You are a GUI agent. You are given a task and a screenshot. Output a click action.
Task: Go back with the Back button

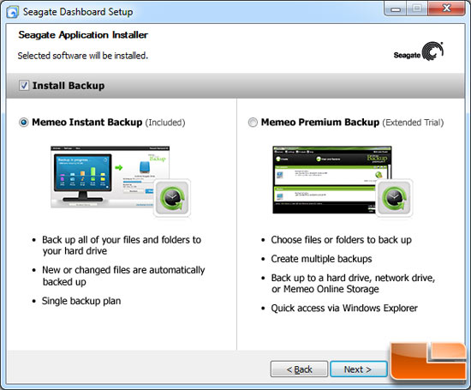299,369
